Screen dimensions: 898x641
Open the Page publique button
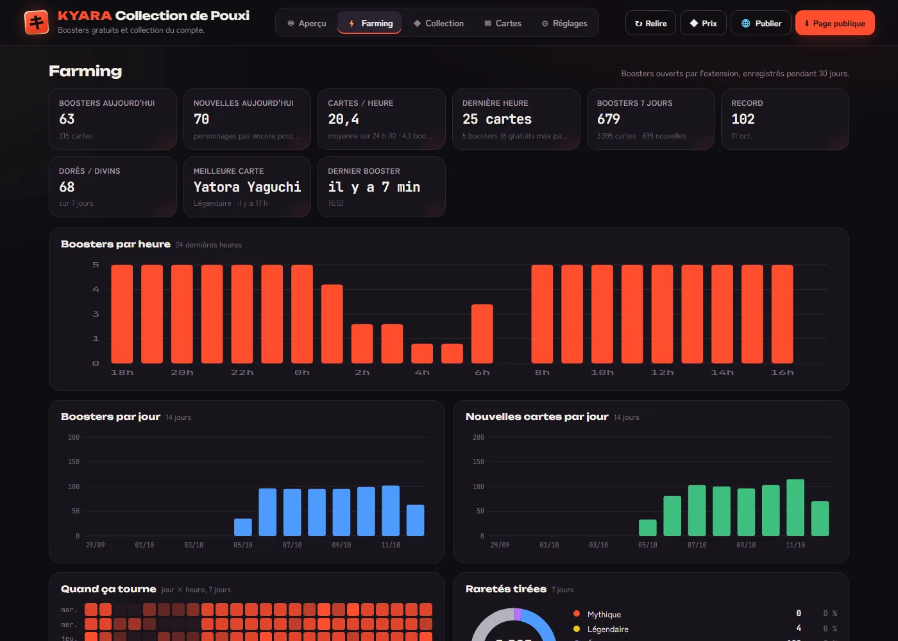(x=834, y=23)
